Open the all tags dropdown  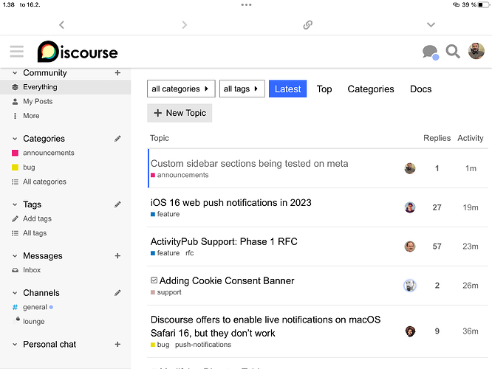(242, 89)
